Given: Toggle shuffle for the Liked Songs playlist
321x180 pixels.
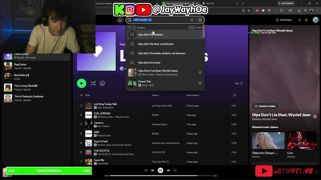Looking at the screenshot, I should click(x=93, y=83).
